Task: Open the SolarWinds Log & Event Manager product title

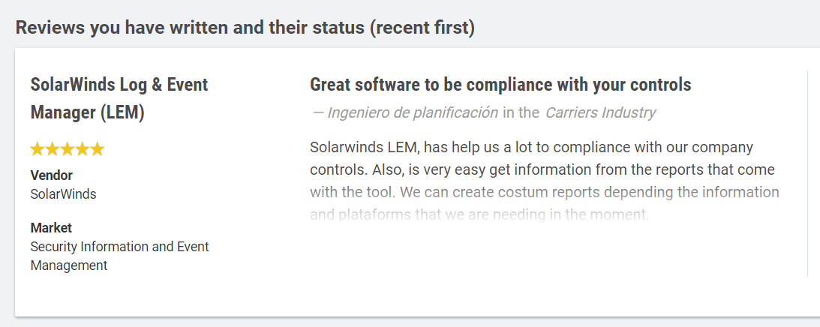Action: point(119,85)
